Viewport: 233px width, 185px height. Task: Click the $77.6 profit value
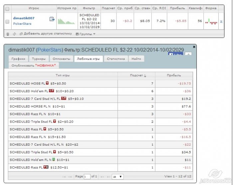(x=186, y=107)
